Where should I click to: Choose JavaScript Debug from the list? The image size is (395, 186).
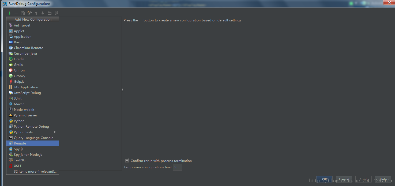32,93
